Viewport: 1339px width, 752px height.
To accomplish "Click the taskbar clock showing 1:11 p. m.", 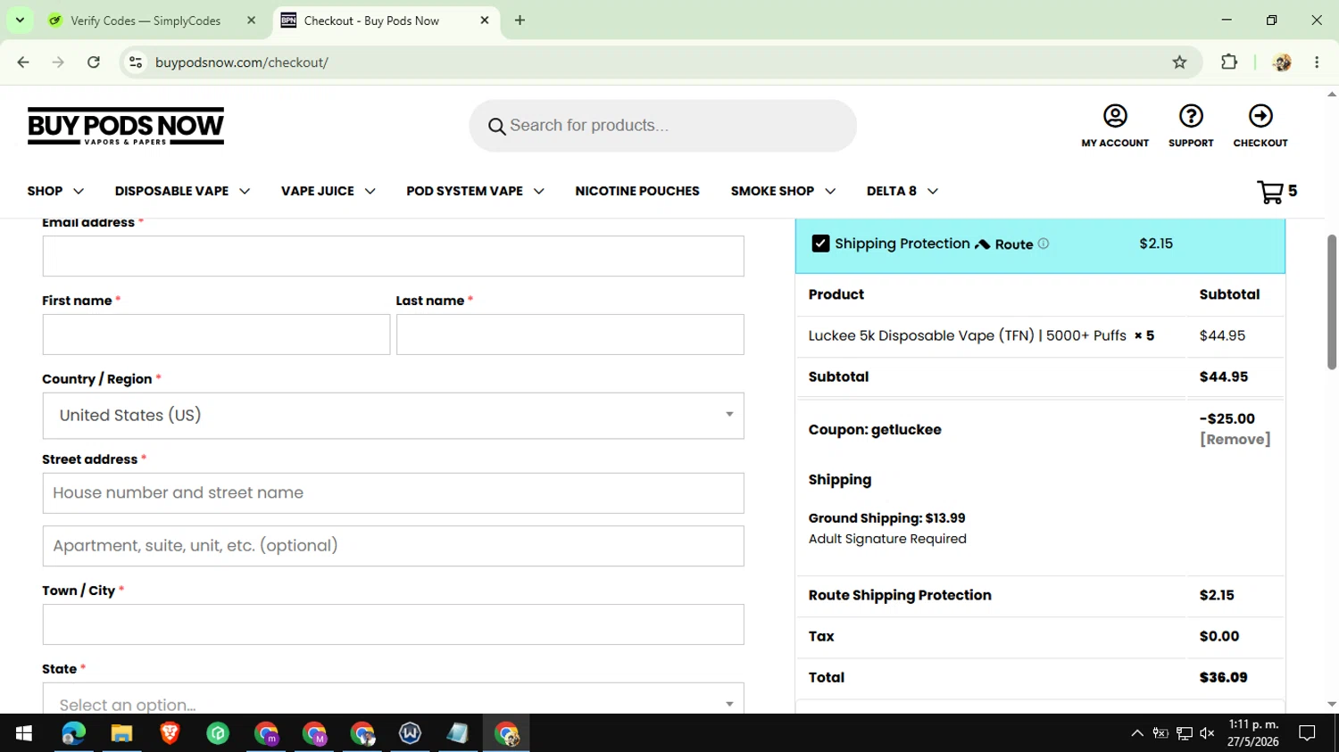I will 1253,732.
